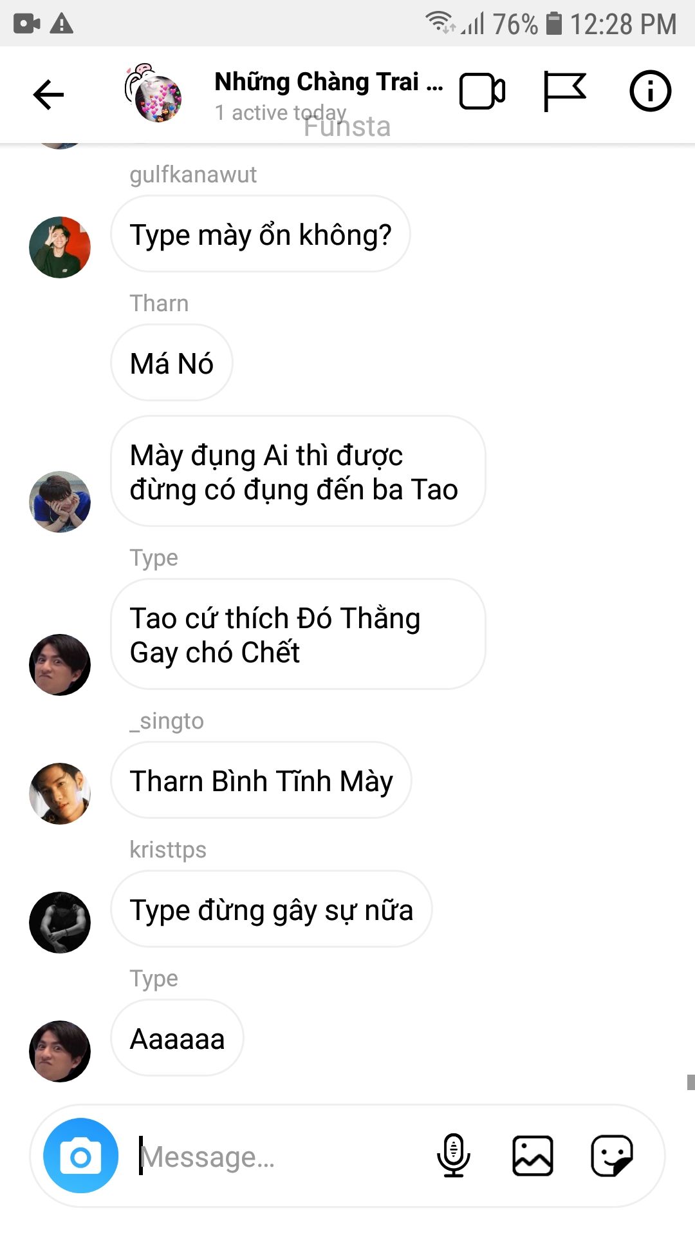
Task: Tap Tharn's profile picture
Action: click(x=60, y=502)
